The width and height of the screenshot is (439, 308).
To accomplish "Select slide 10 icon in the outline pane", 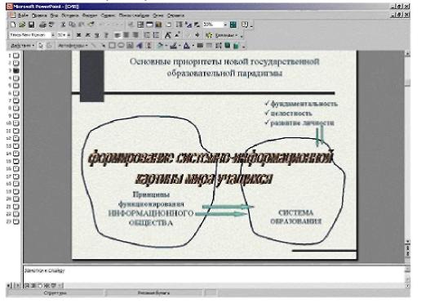I will coord(16,123).
